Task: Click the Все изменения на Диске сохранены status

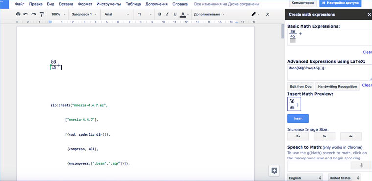Action: click(x=227, y=4)
